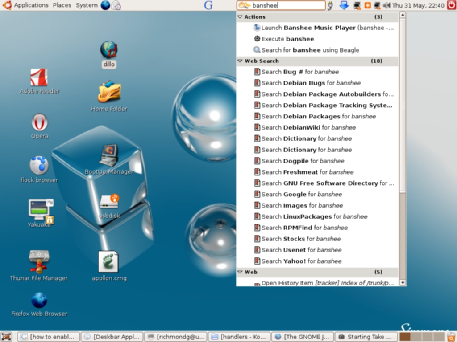This screenshot has height=342, width=457.
Task: Select Search Stocks for banshee
Action: point(317,239)
